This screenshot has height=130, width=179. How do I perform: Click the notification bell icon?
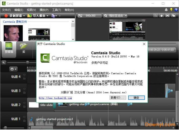click(x=166, y=10)
